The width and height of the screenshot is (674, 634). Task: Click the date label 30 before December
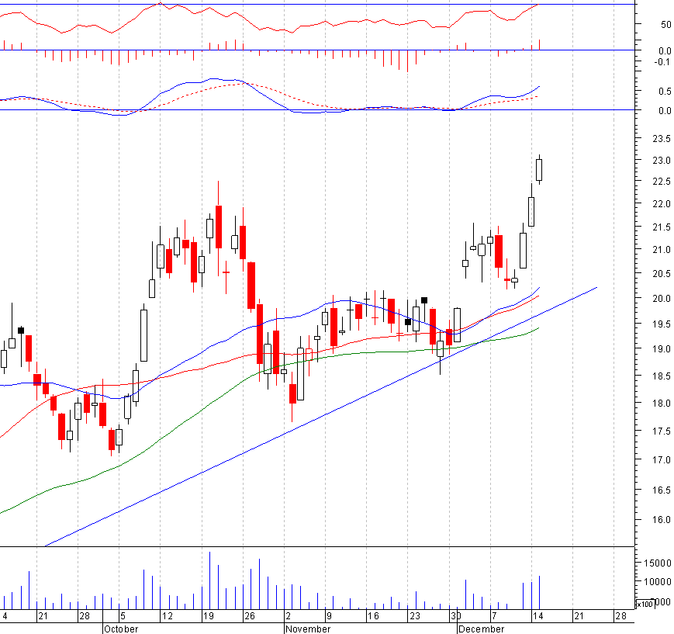(x=455, y=616)
